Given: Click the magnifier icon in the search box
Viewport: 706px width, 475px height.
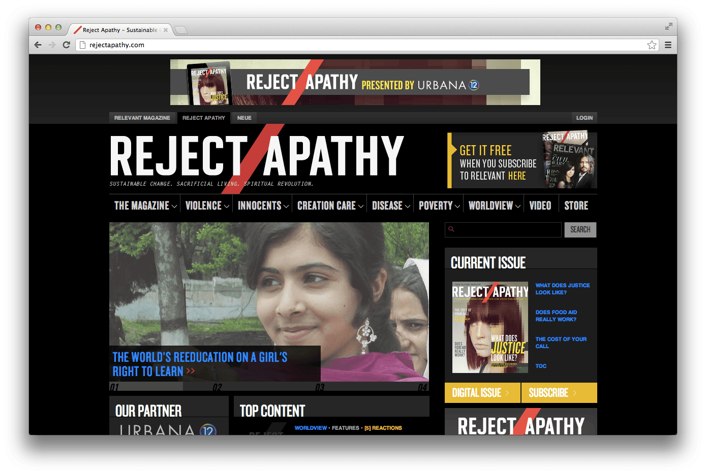Looking at the screenshot, I should pyautogui.click(x=451, y=229).
